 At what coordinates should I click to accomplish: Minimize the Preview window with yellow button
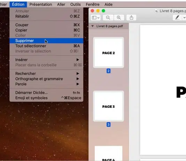pos(98,11)
